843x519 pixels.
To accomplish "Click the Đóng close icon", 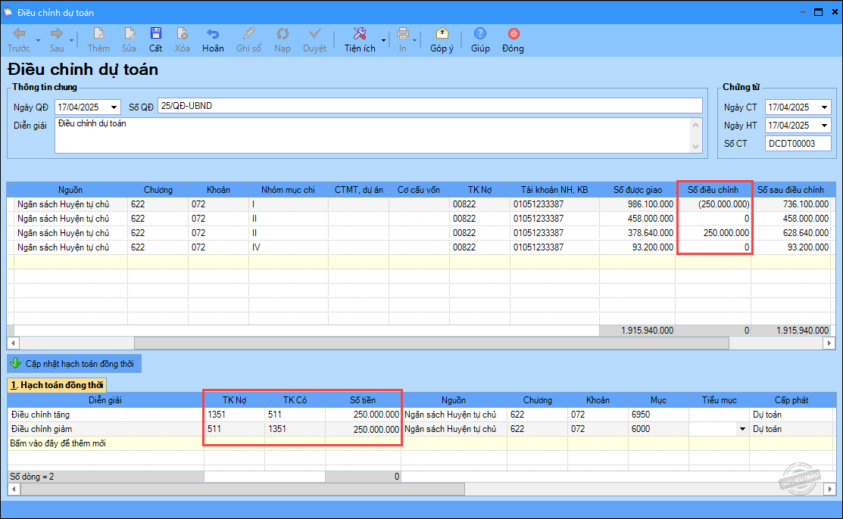I will tap(513, 34).
